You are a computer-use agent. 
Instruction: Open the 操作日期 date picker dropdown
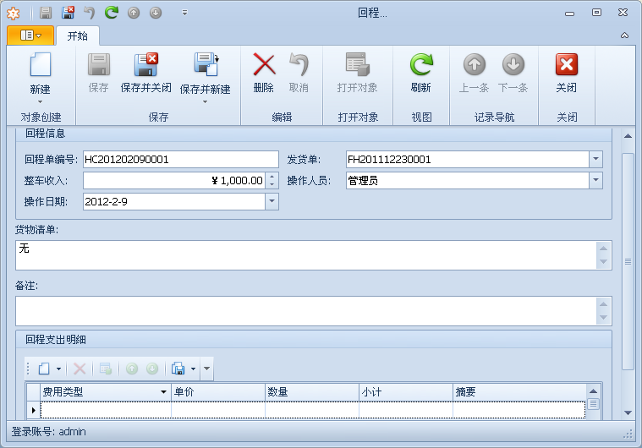pyautogui.click(x=272, y=202)
